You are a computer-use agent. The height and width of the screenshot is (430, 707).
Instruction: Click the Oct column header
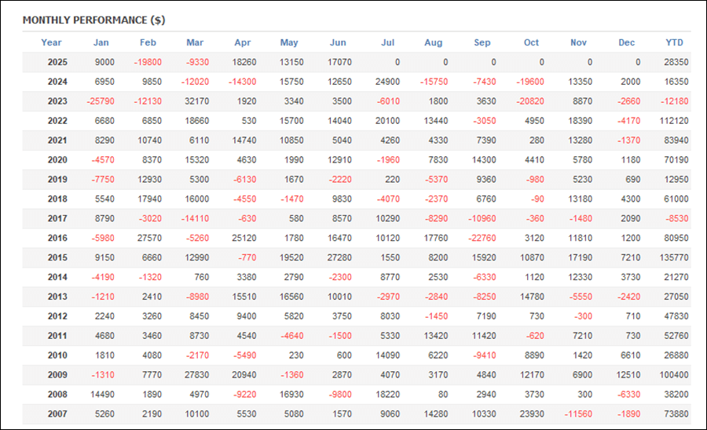click(531, 42)
